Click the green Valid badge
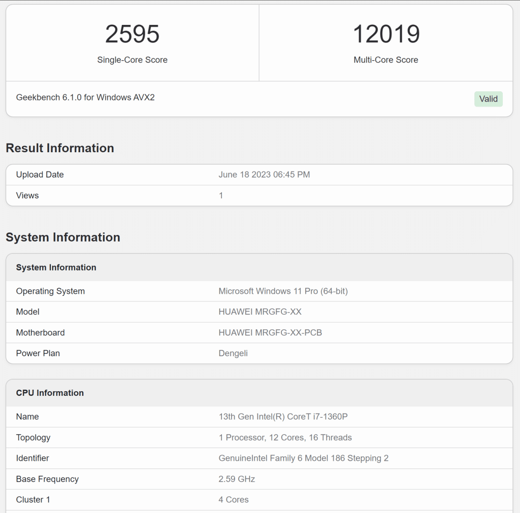The width and height of the screenshot is (520, 513). point(488,99)
